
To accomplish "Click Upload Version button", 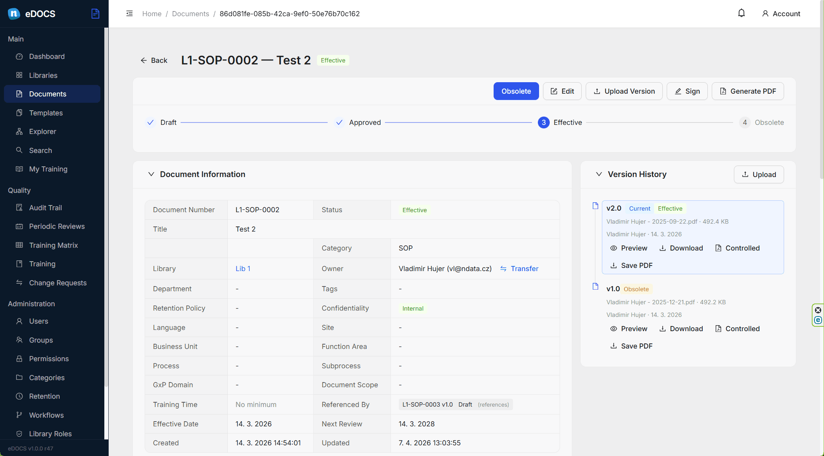I will click(x=624, y=91).
